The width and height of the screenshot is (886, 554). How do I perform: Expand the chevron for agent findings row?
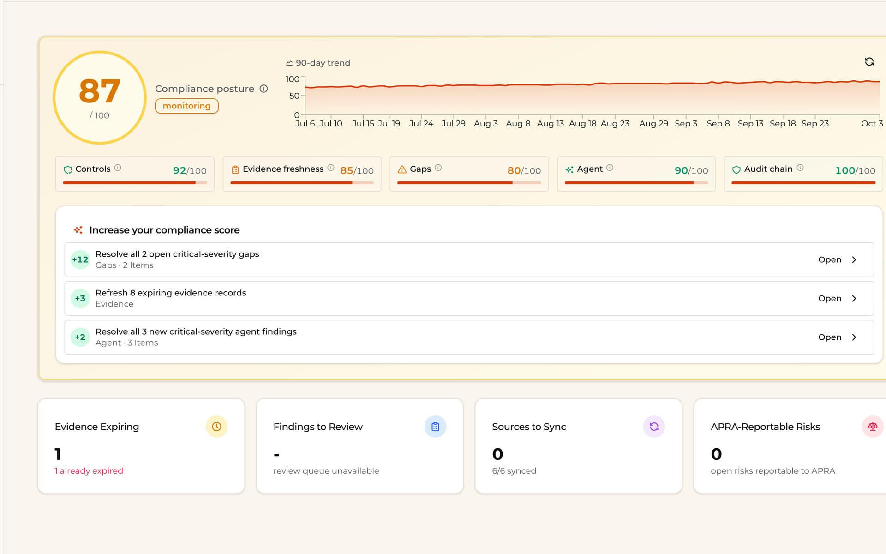coord(854,337)
